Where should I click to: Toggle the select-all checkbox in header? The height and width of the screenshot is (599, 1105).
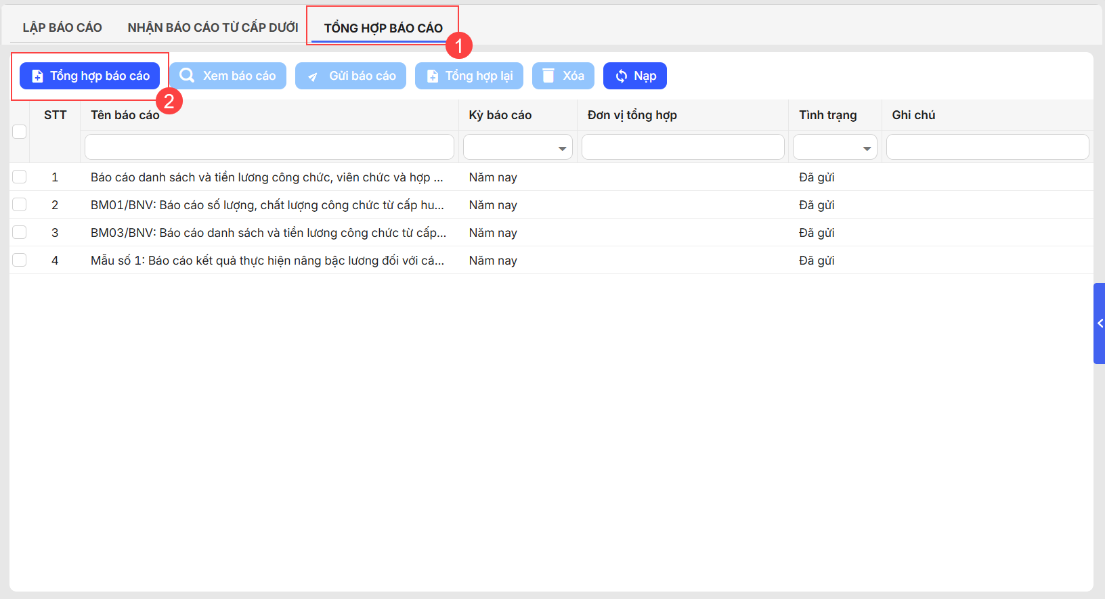20,131
